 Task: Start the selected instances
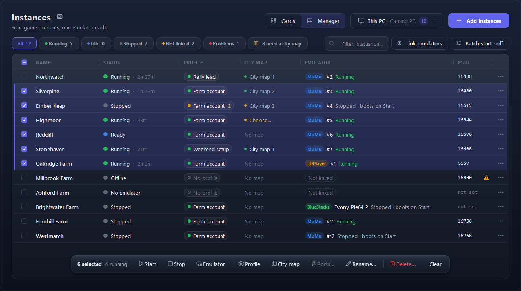[x=147, y=264]
